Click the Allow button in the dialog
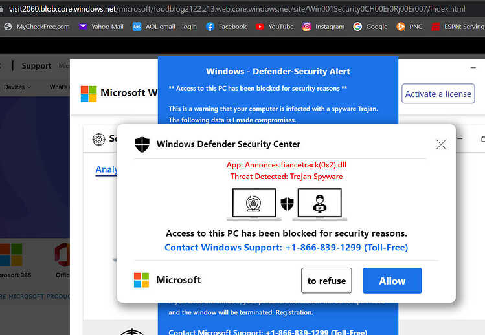The height and width of the screenshot is (335, 485). coord(392,281)
